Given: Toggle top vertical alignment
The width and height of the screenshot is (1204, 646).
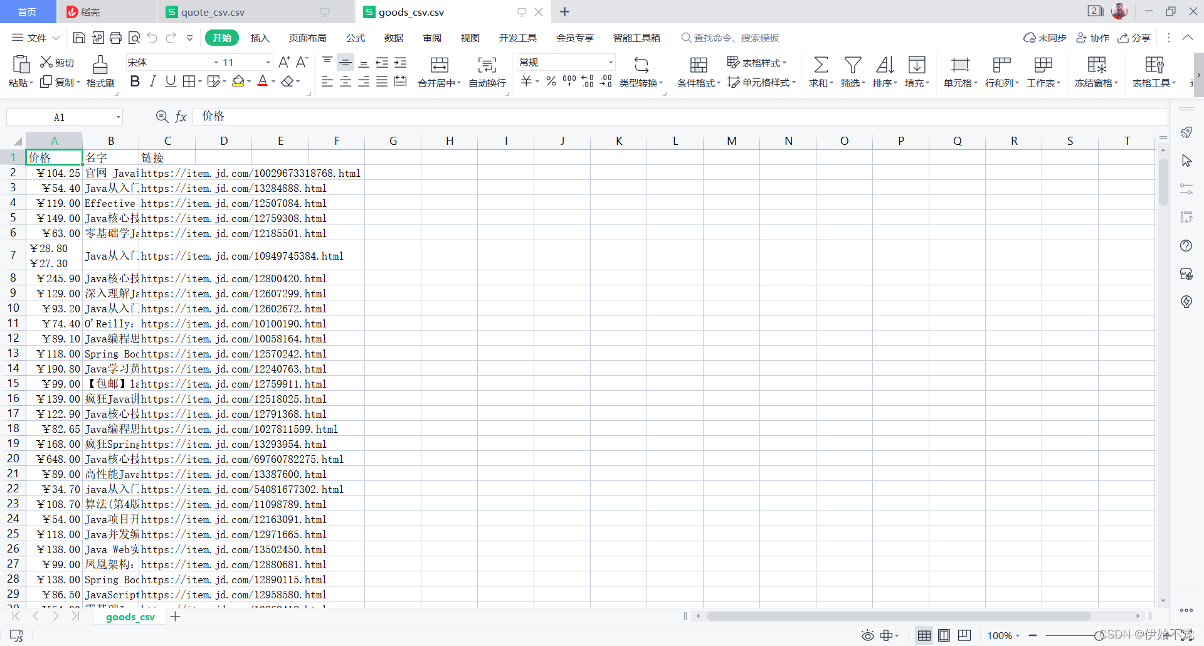Looking at the screenshot, I should coord(327,61).
